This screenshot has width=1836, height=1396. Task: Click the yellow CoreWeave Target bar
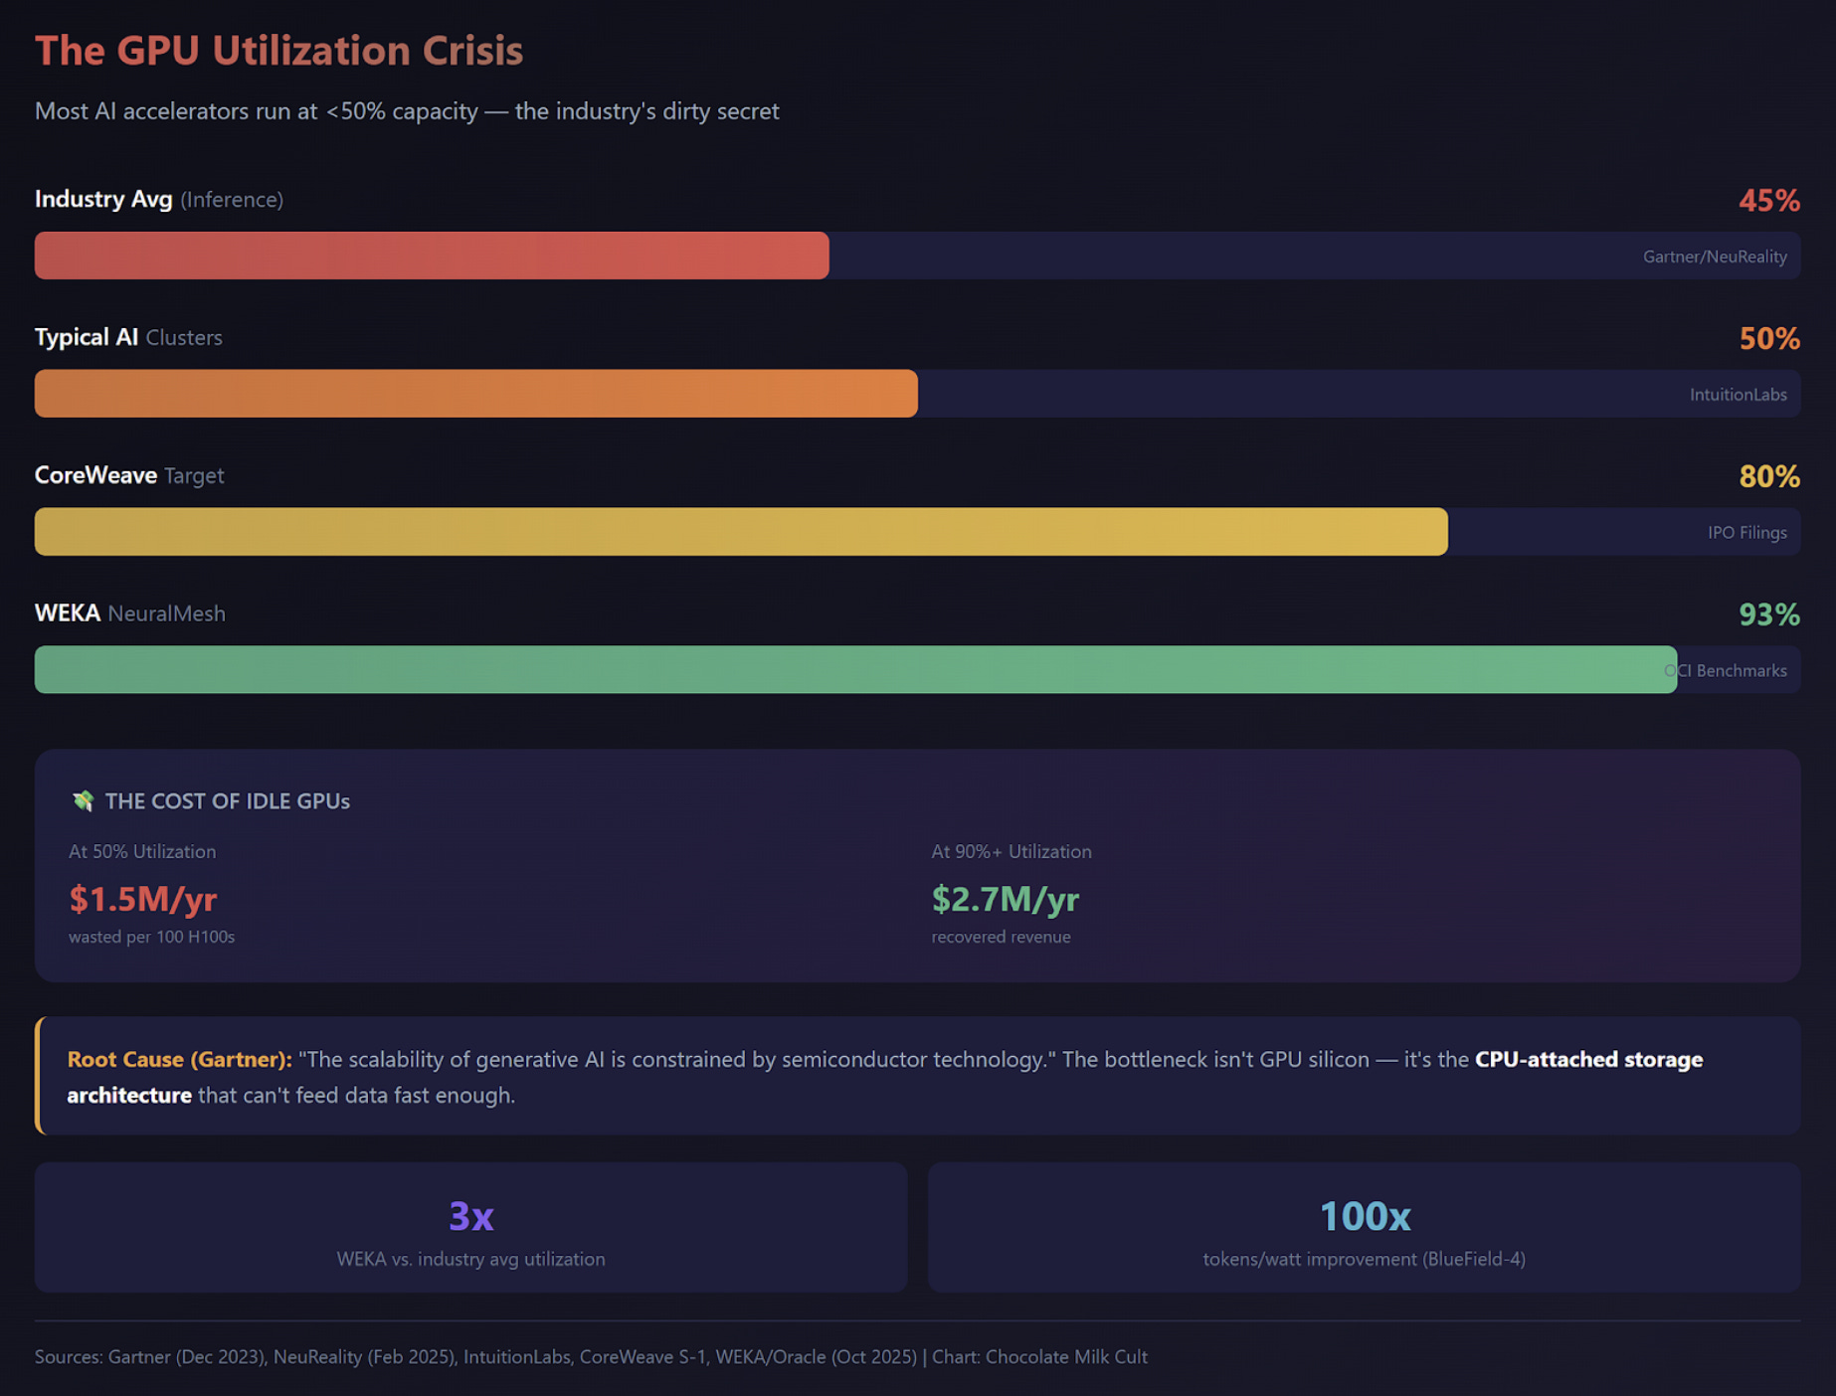(741, 532)
